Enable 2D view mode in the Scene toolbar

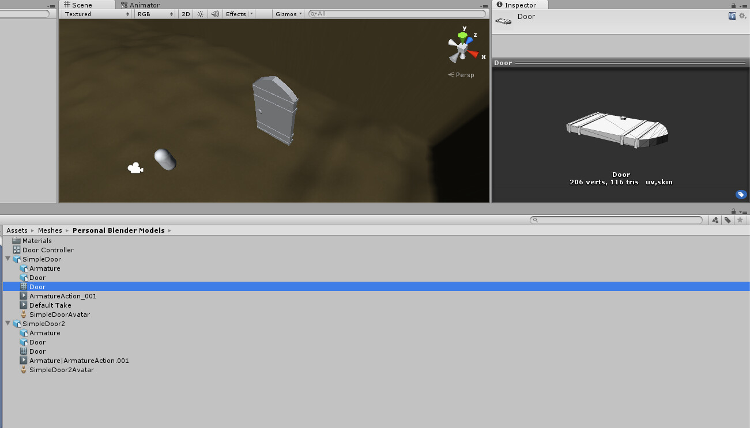pyautogui.click(x=185, y=14)
